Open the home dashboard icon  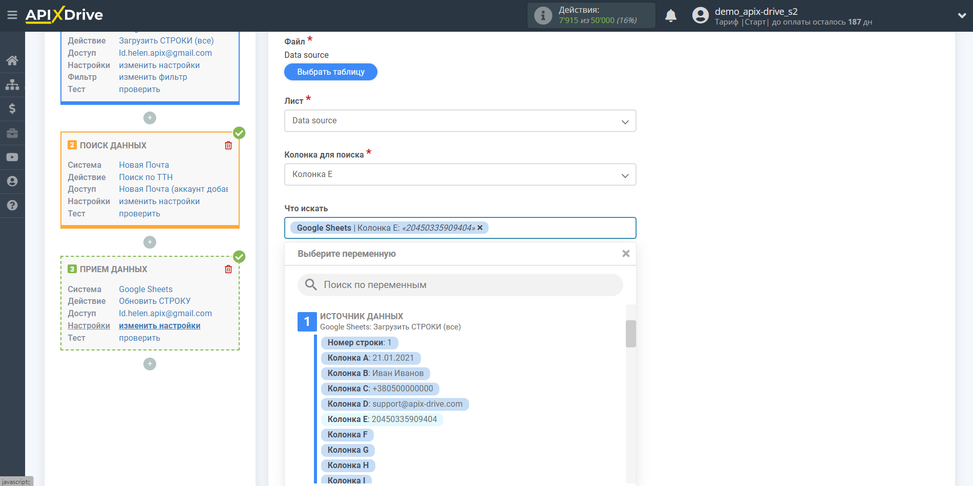pyautogui.click(x=12, y=60)
